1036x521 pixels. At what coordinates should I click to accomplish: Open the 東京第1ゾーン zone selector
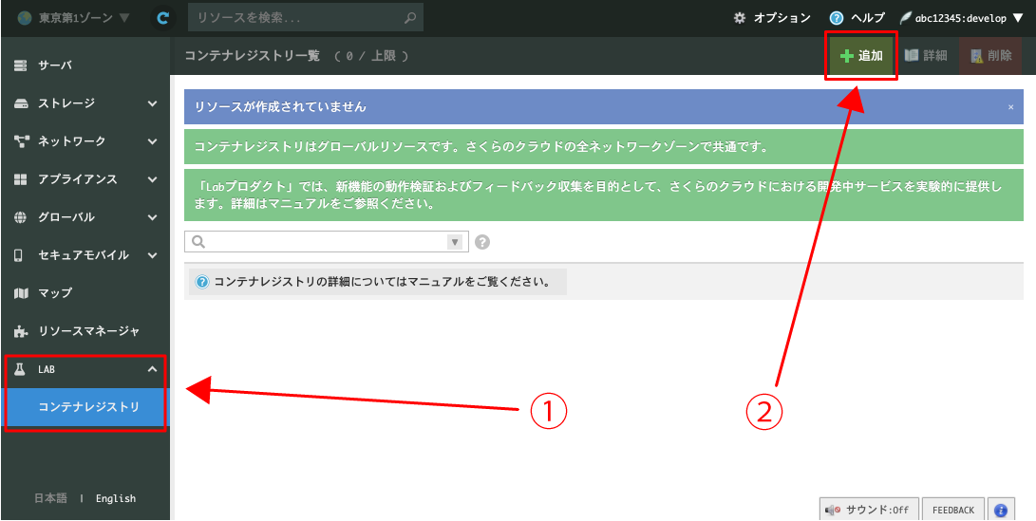74,18
